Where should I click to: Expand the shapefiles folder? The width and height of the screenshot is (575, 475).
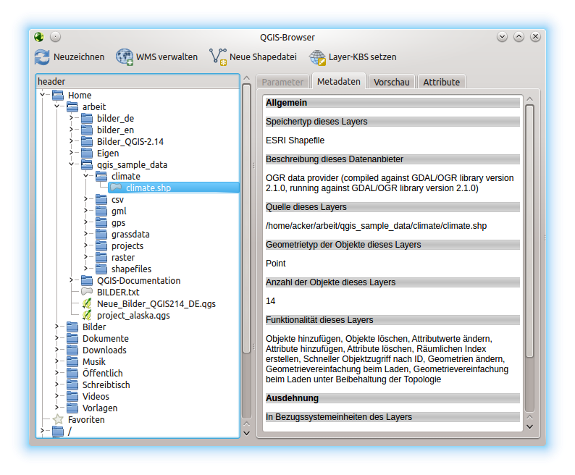coord(86,269)
